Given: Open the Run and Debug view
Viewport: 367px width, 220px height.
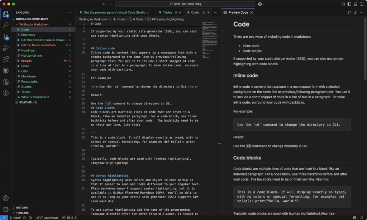Looking at the screenshot, I should click(x=6, y=48).
